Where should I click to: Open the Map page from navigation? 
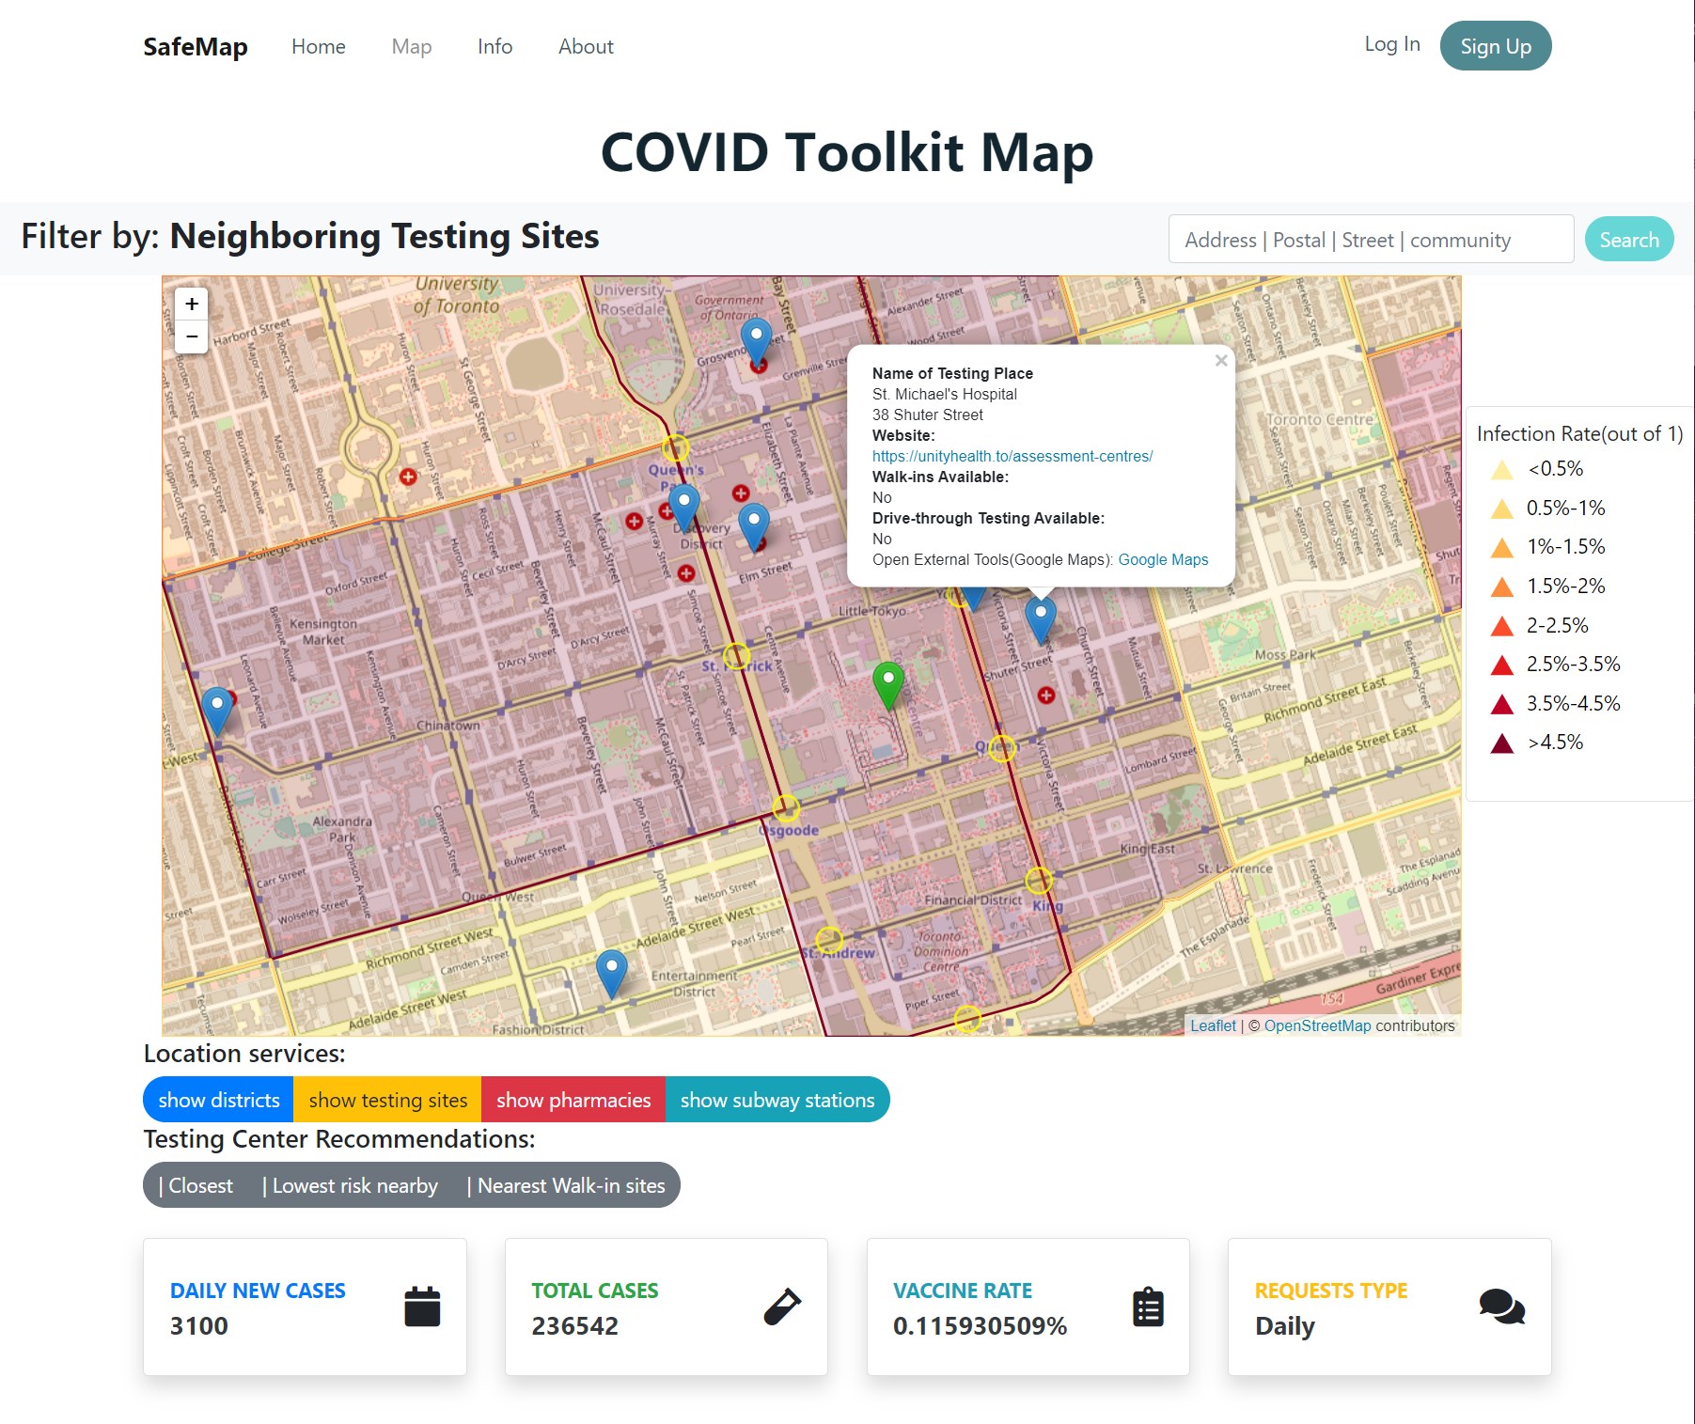coord(411,46)
